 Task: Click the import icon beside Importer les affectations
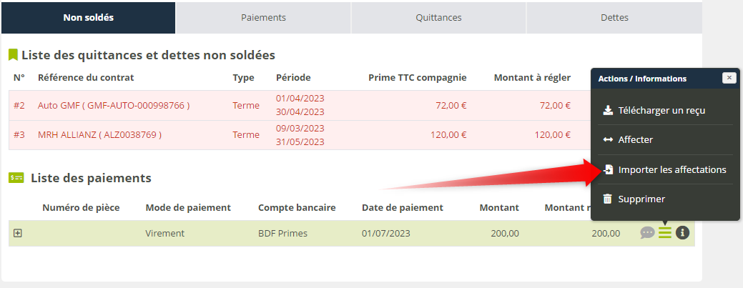[608, 170]
